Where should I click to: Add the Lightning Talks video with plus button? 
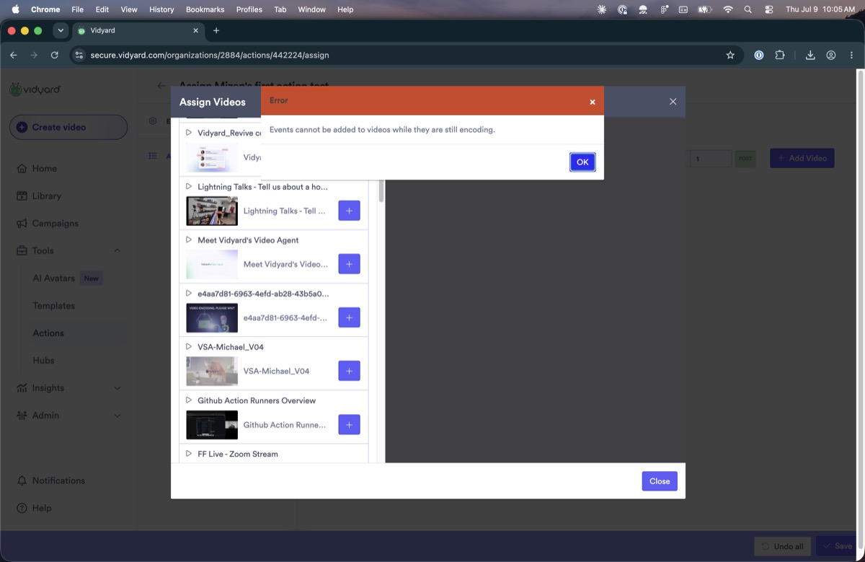[349, 211]
